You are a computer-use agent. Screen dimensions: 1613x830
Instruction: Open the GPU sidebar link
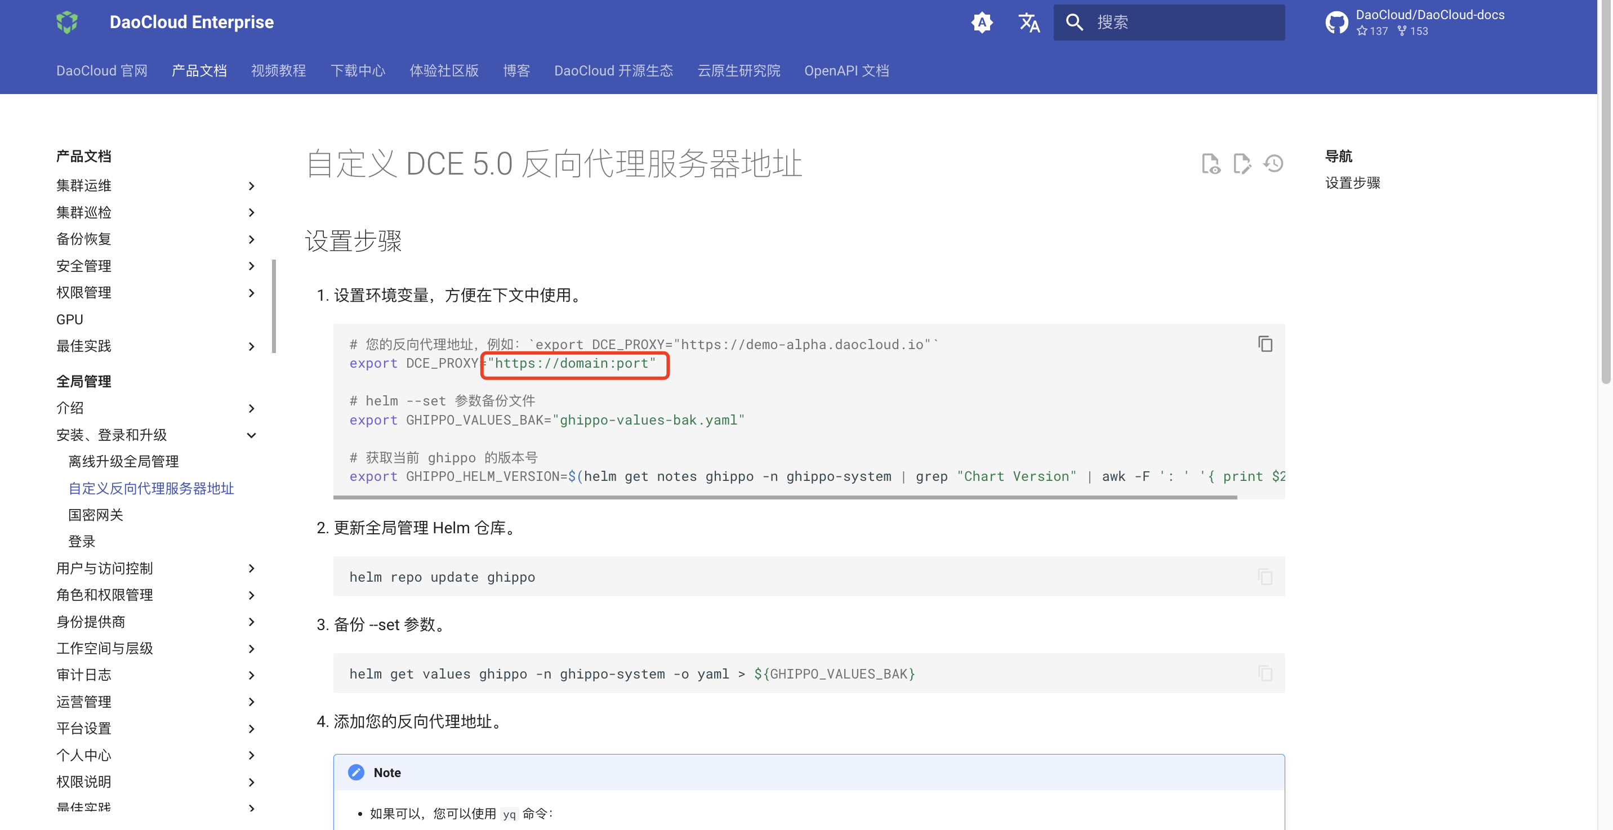(x=69, y=320)
